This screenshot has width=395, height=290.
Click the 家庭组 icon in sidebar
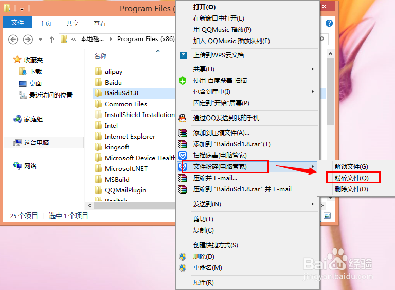pyautogui.click(x=17, y=119)
